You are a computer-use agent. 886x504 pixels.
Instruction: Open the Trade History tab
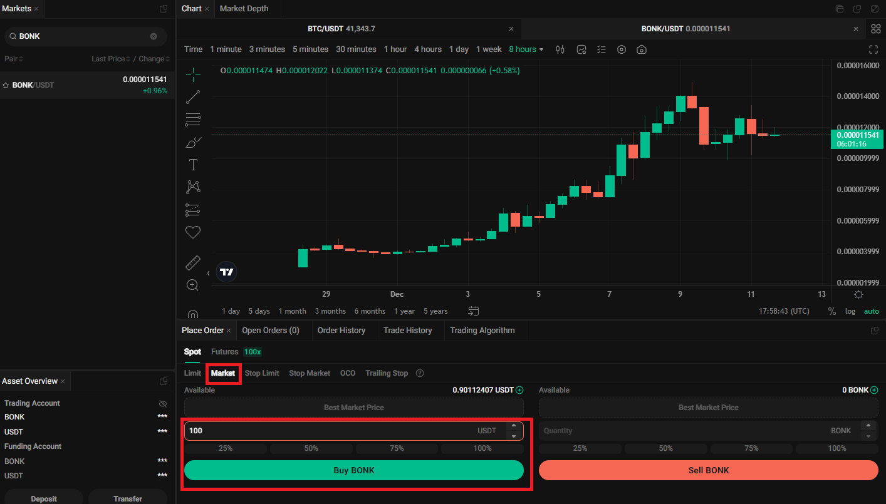click(408, 331)
